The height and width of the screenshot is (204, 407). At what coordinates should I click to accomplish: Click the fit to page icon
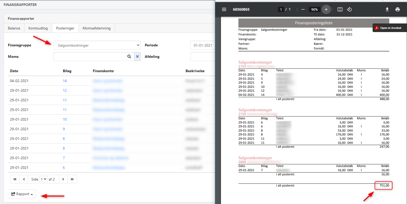[x=340, y=9]
